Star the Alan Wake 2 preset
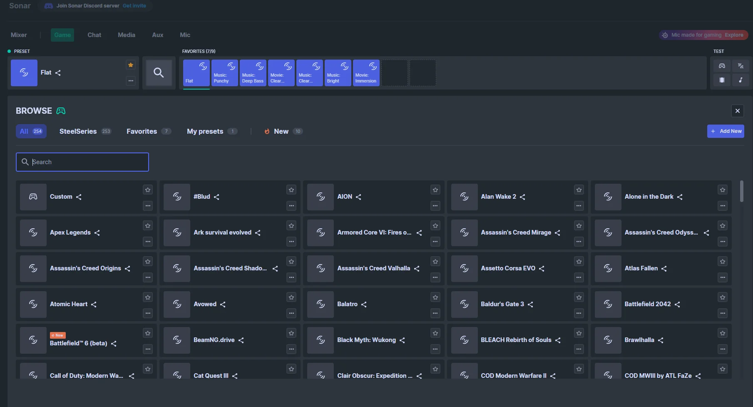Screen dimensions: 753x407 (579, 190)
